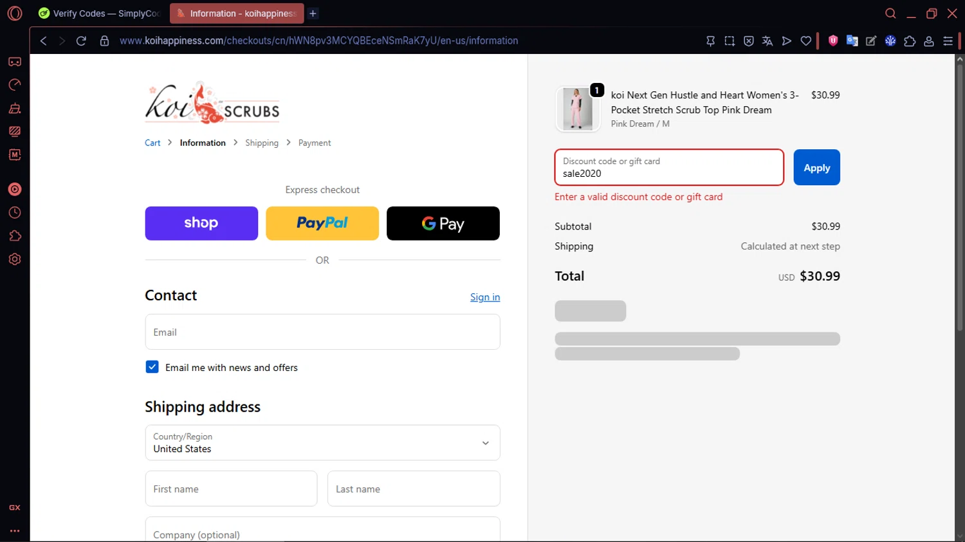Viewport: 965px width, 542px height.
Task: Uncheck Email me with news and offers
Action: (152, 367)
